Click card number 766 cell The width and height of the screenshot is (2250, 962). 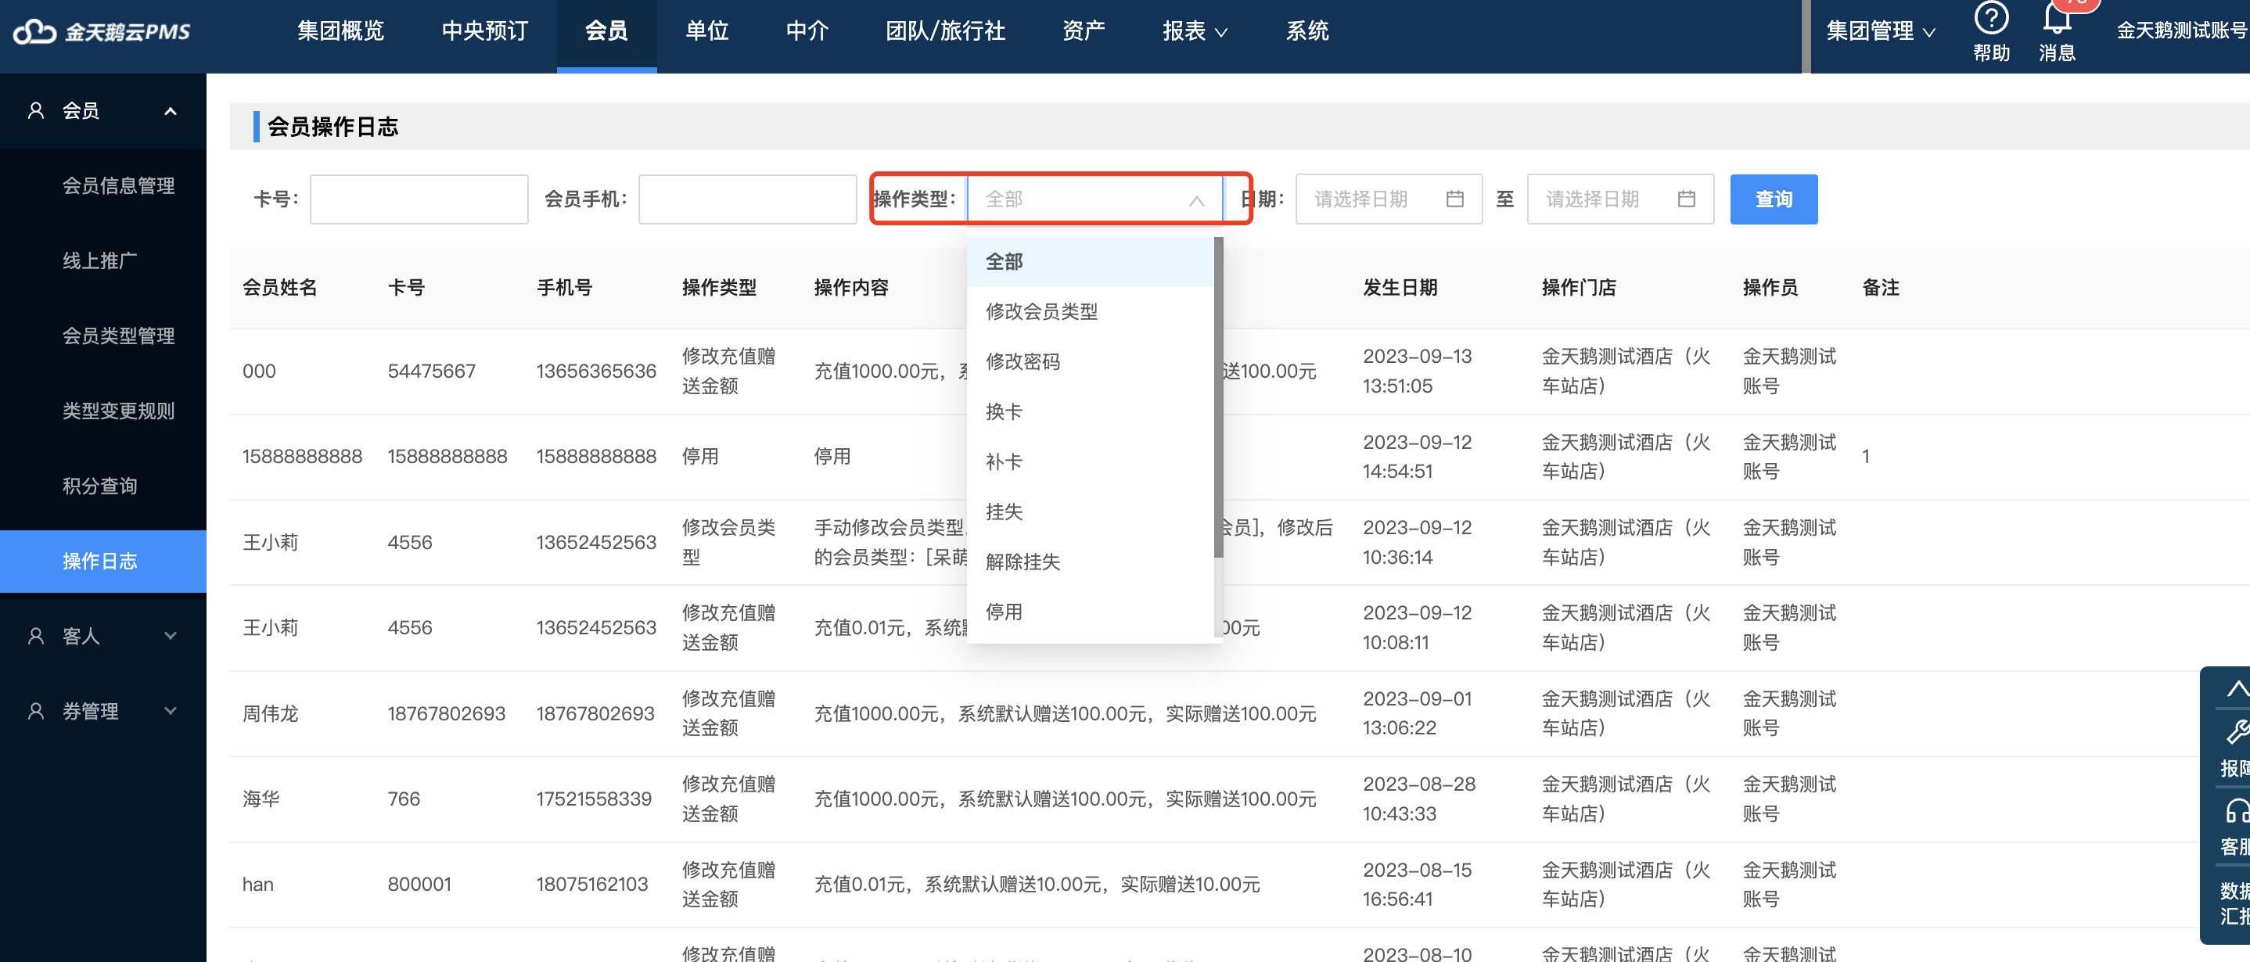click(x=404, y=799)
